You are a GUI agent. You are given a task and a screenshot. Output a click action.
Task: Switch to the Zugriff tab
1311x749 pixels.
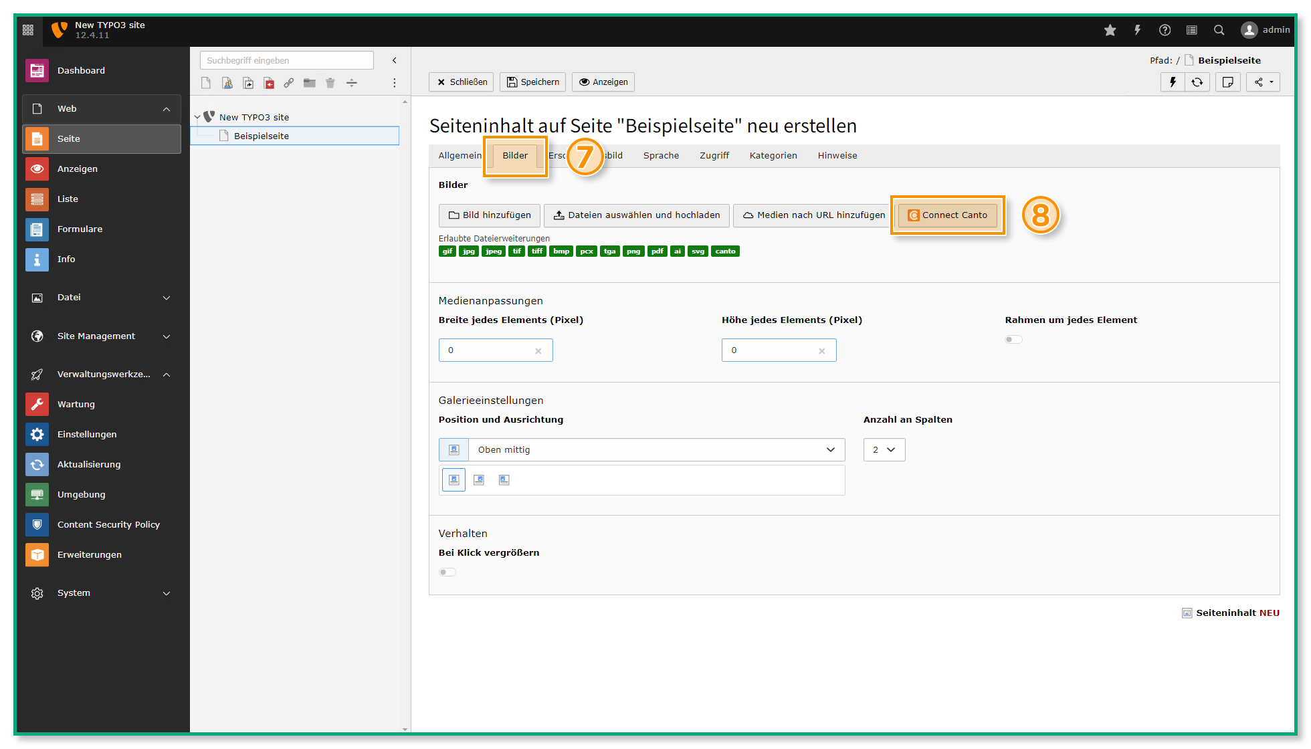coord(714,155)
